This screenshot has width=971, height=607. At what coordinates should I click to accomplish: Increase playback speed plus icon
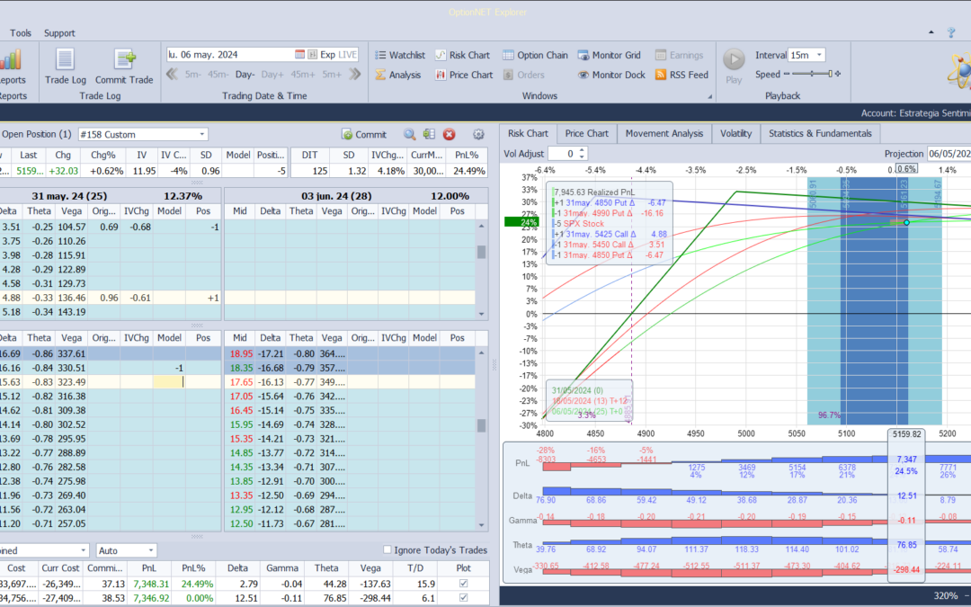point(838,74)
